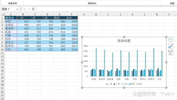This screenshot has height=100, width=177.
Task: Click header cell 销售员
Action: click(11, 18)
